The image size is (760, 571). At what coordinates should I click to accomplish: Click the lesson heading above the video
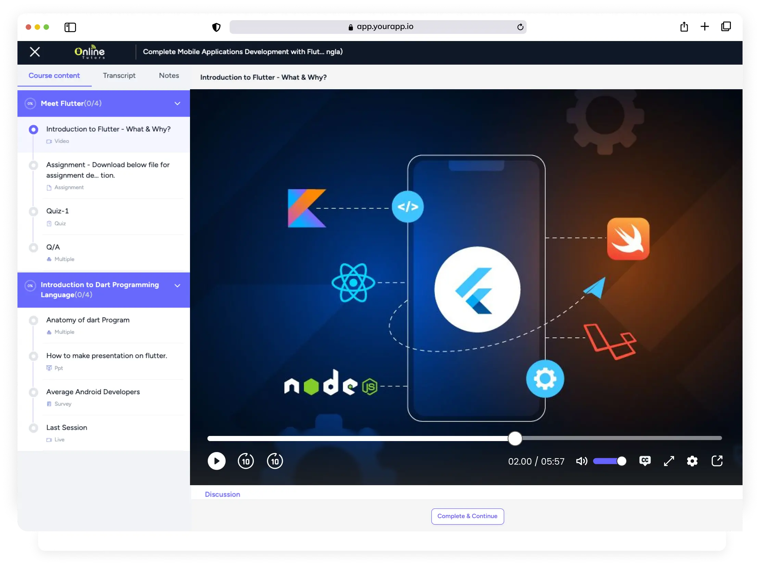click(x=263, y=77)
